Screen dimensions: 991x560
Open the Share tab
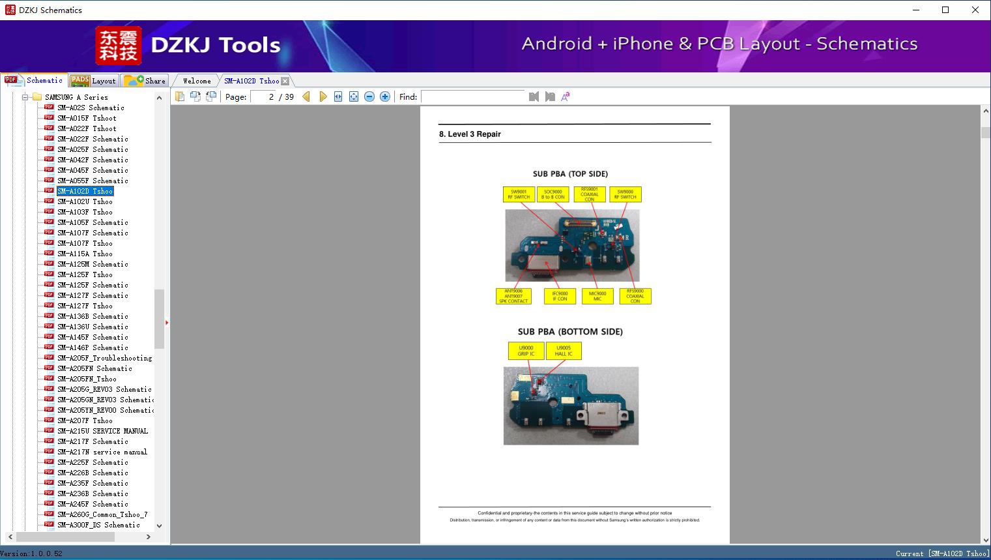(x=145, y=81)
